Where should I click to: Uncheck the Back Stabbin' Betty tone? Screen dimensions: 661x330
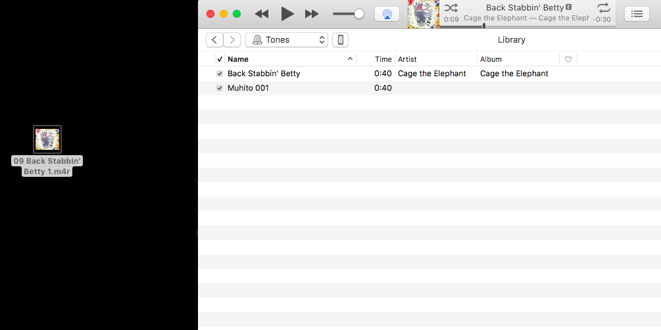(220, 74)
